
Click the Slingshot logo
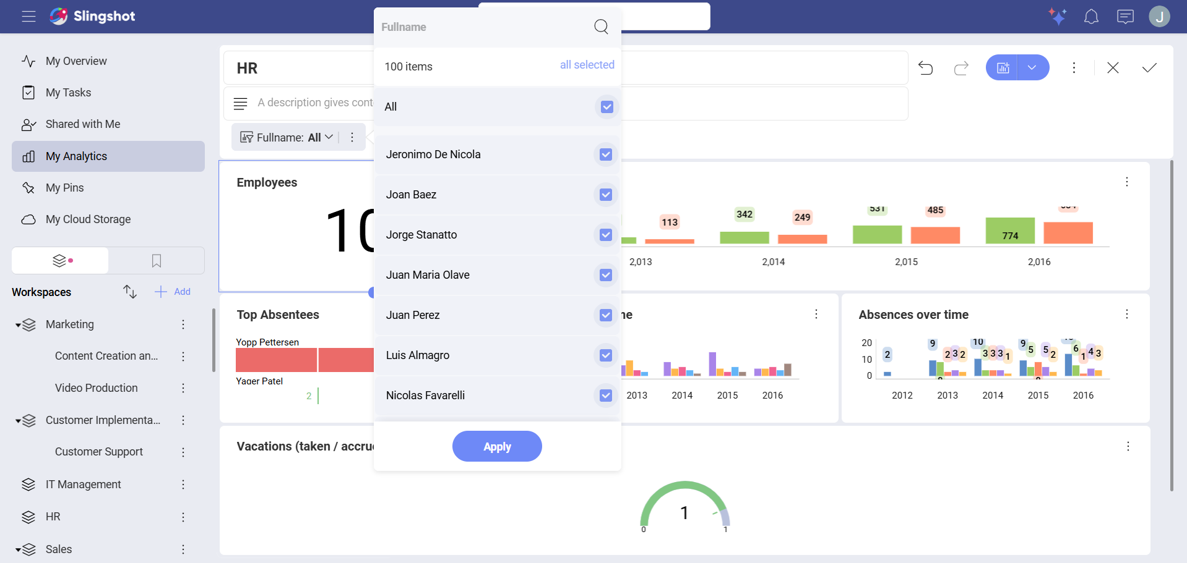[92, 16]
